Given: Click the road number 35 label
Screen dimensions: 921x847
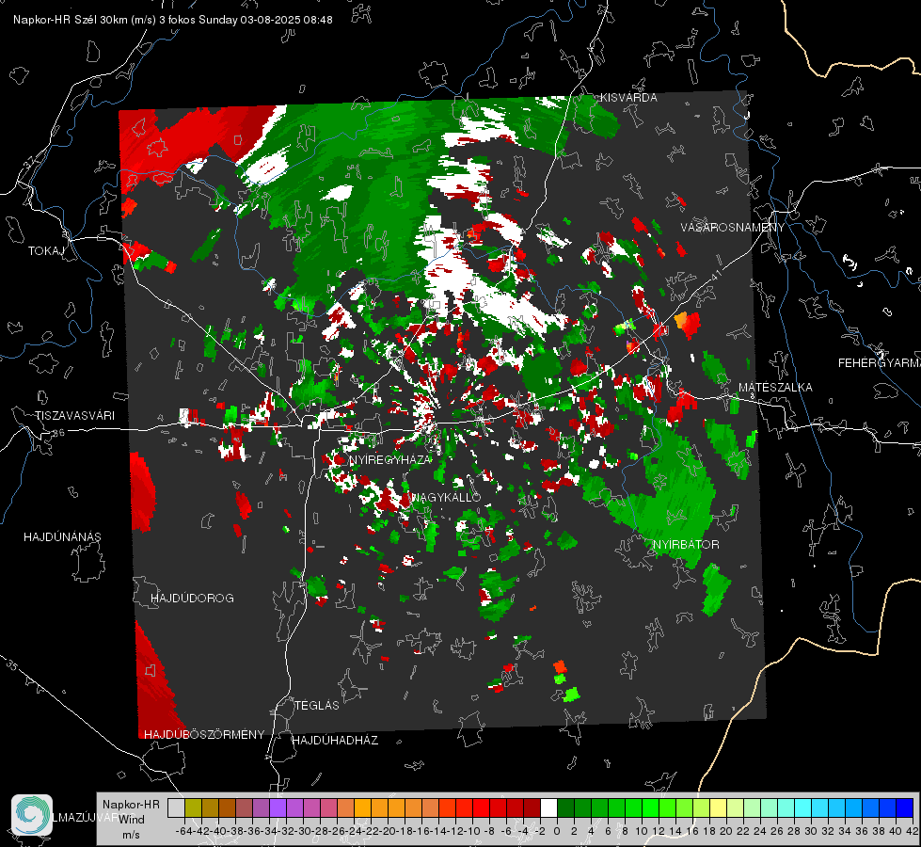Looking at the screenshot, I should pos(12,665).
